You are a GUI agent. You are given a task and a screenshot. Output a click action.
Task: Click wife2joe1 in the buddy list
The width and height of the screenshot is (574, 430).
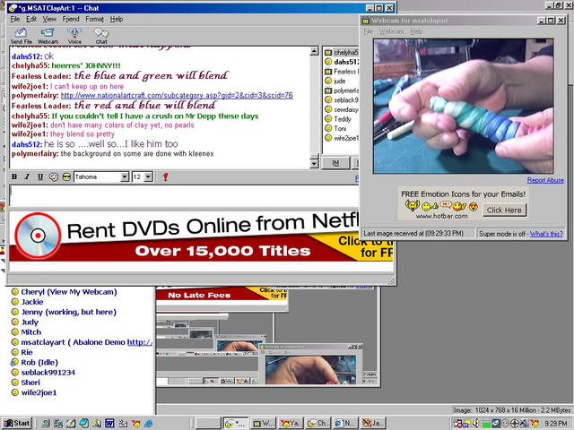coord(34,392)
